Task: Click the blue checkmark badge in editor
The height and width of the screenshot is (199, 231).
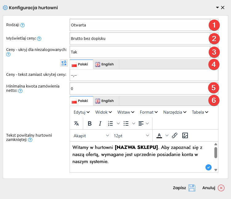Action: (x=209, y=167)
